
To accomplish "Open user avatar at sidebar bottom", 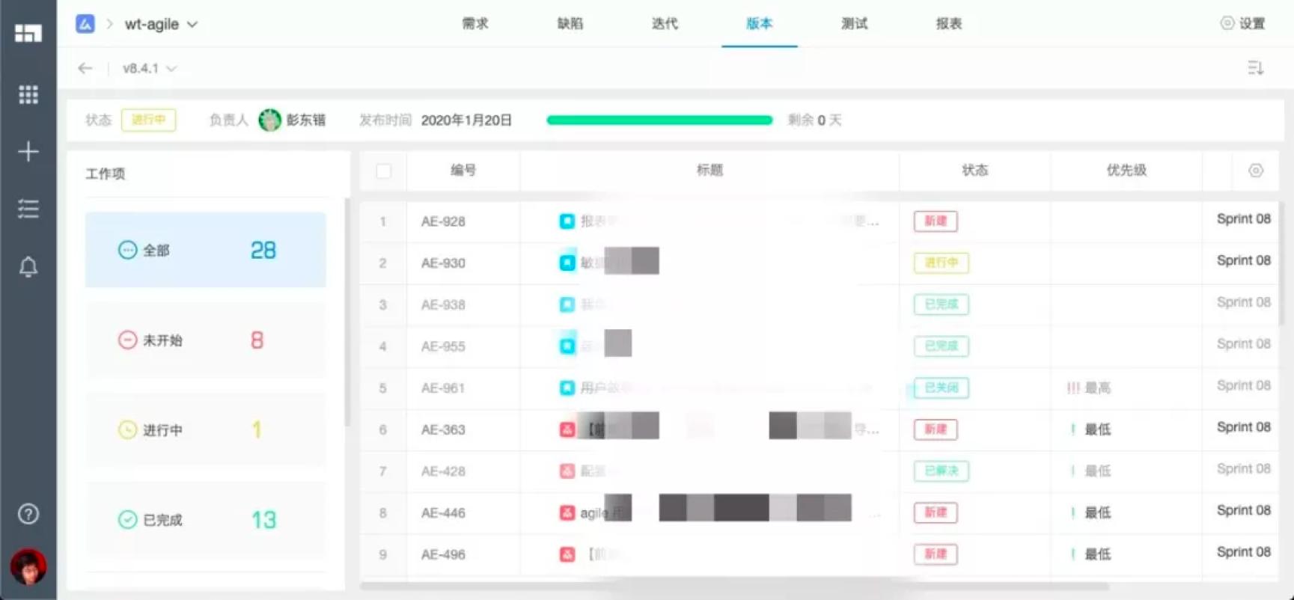I will [28, 566].
